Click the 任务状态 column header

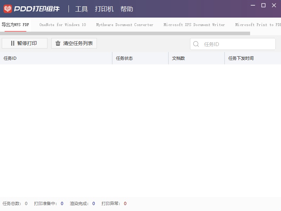(x=140, y=58)
